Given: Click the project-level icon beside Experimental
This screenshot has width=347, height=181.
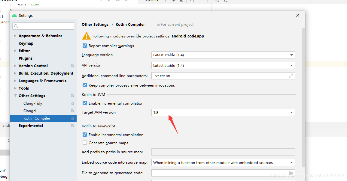Looking at the screenshot, I should (x=72, y=126).
